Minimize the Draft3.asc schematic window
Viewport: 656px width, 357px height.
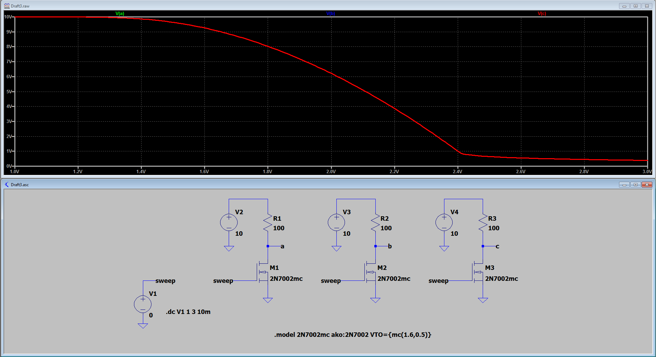624,184
